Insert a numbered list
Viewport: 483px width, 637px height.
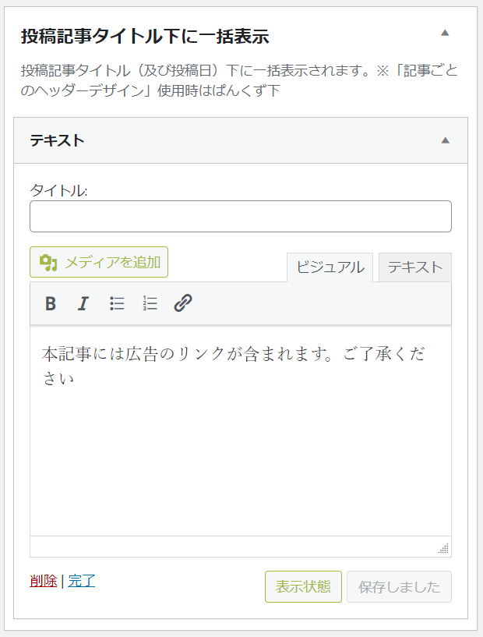(x=150, y=303)
